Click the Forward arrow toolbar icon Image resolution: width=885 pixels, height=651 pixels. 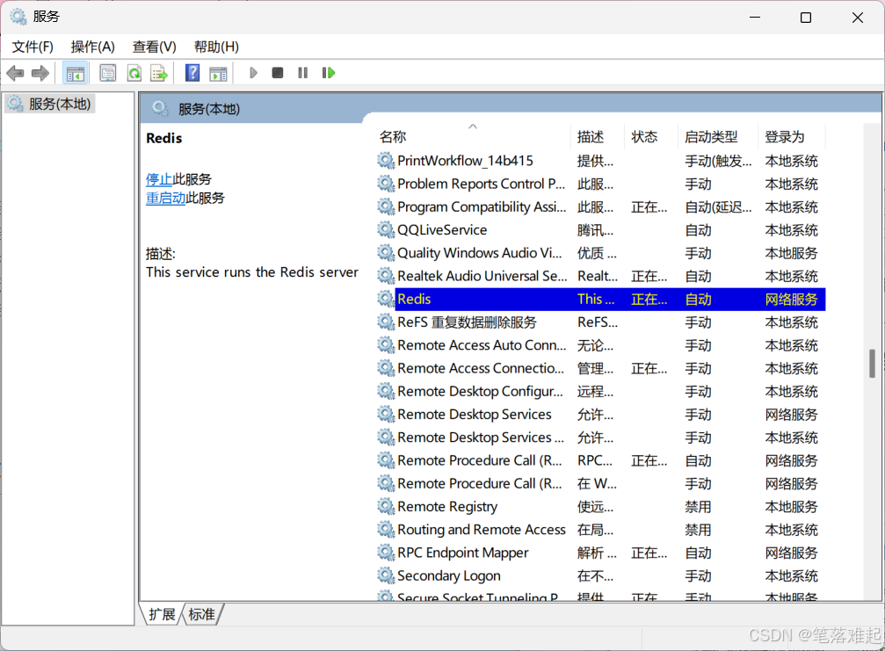point(40,73)
